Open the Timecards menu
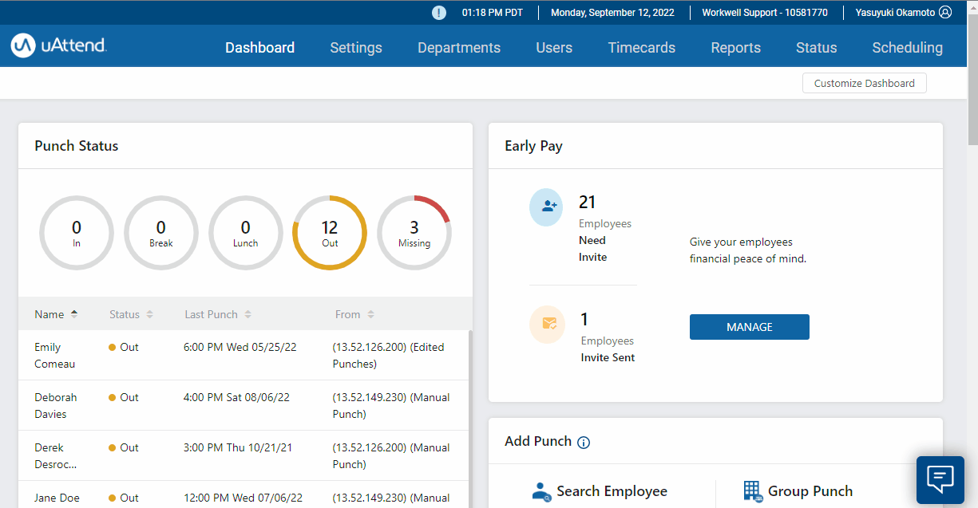Image resolution: width=978 pixels, height=508 pixels. click(x=641, y=48)
